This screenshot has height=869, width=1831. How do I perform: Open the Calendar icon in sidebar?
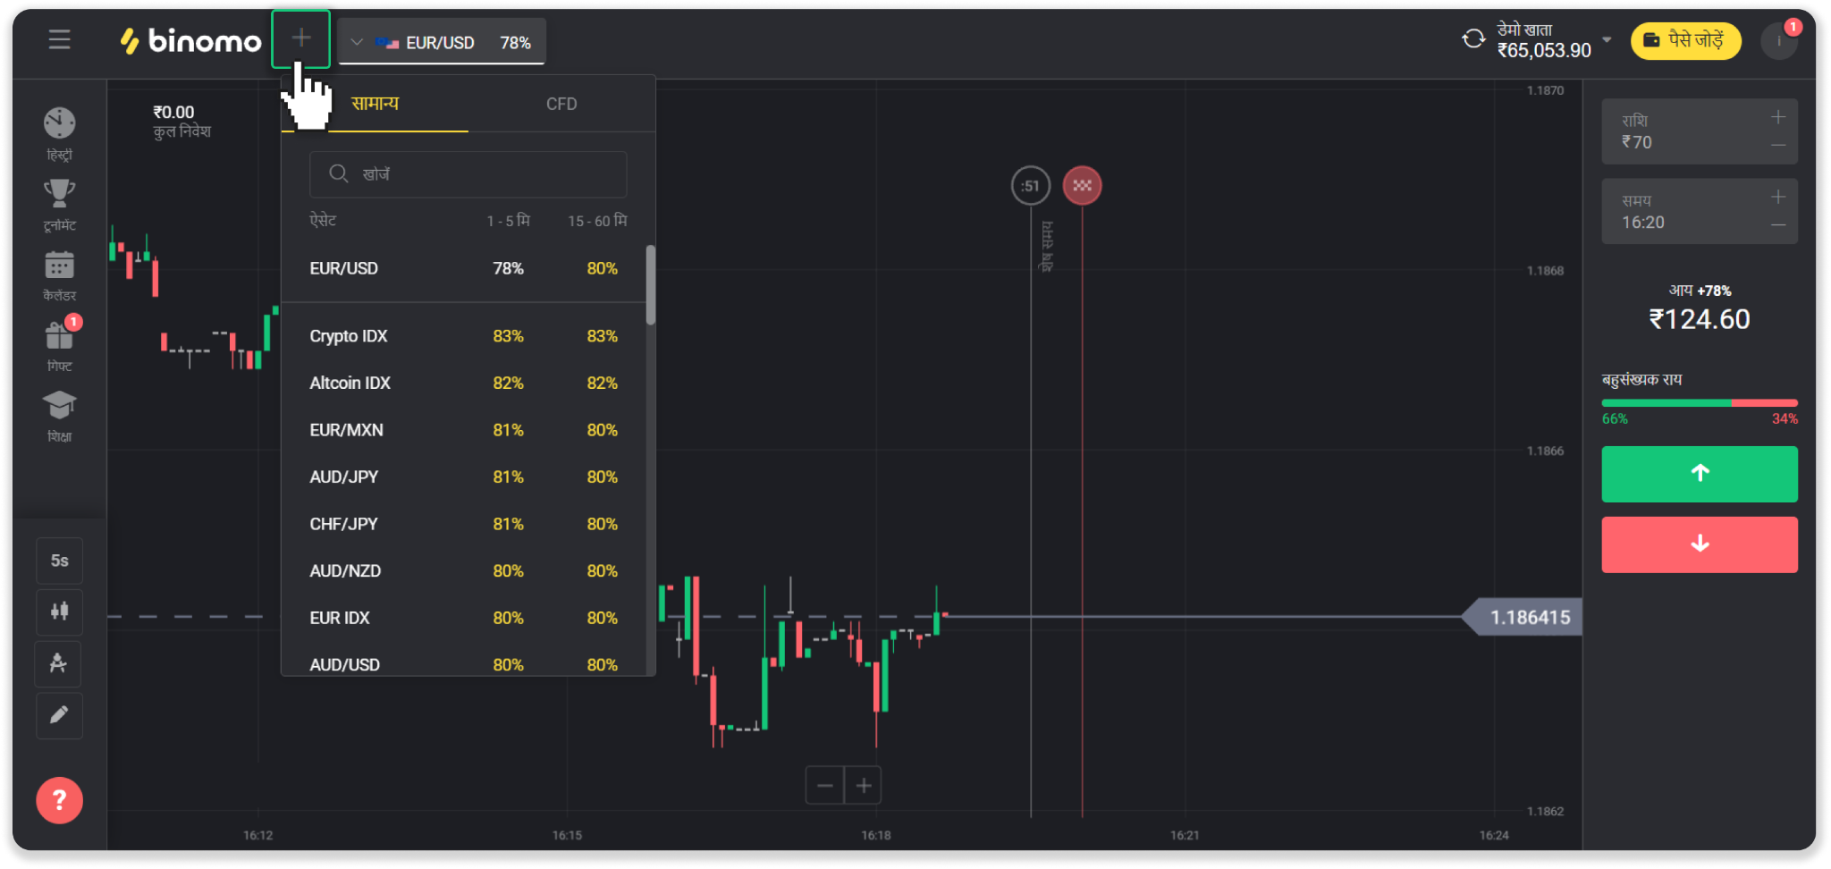(59, 266)
